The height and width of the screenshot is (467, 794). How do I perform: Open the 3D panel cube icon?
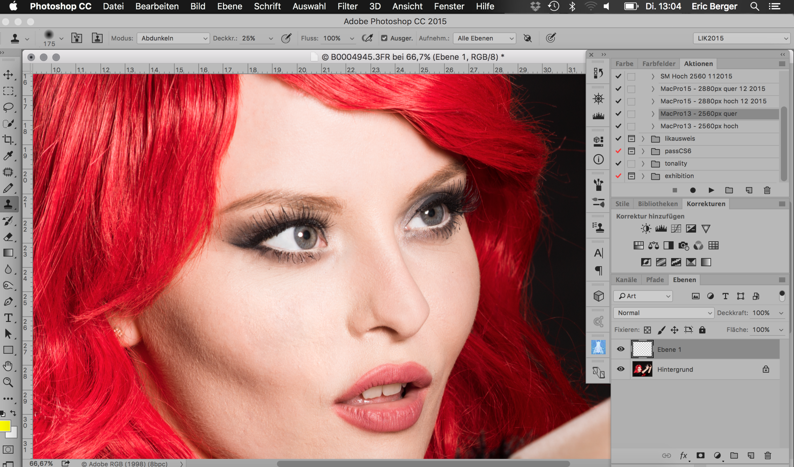coord(598,296)
